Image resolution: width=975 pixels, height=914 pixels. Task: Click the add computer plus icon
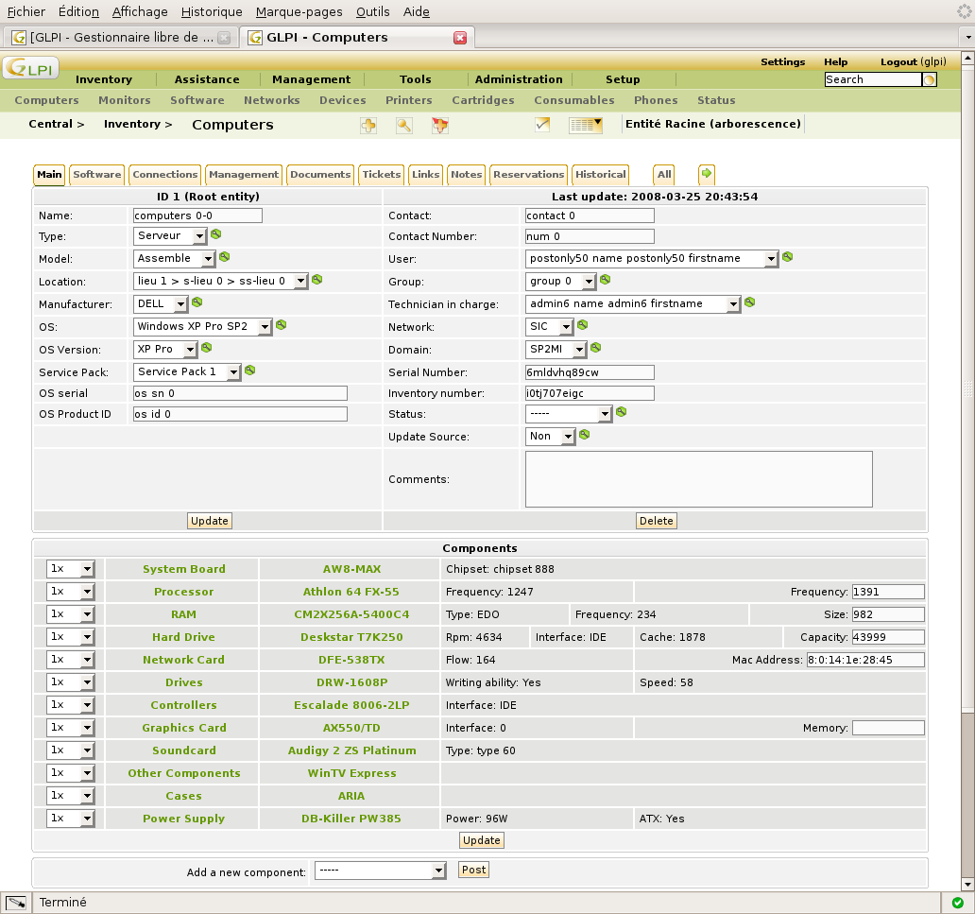pyautogui.click(x=368, y=125)
